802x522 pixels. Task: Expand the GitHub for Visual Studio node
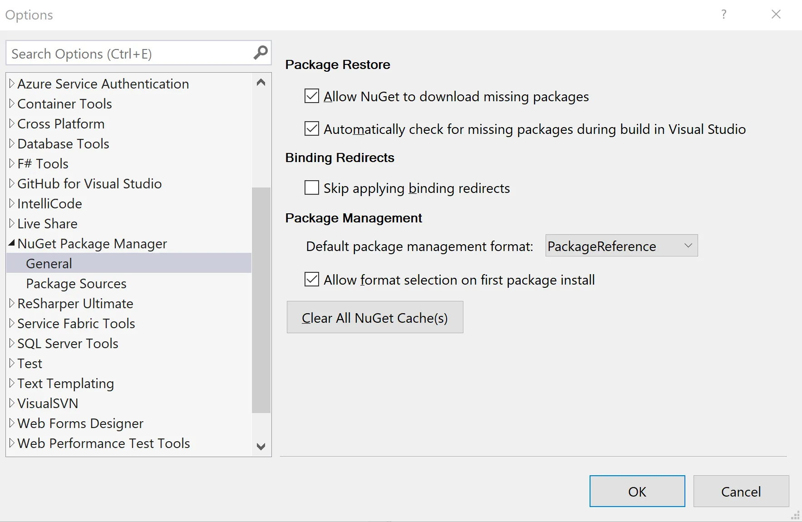click(x=12, y=183)
